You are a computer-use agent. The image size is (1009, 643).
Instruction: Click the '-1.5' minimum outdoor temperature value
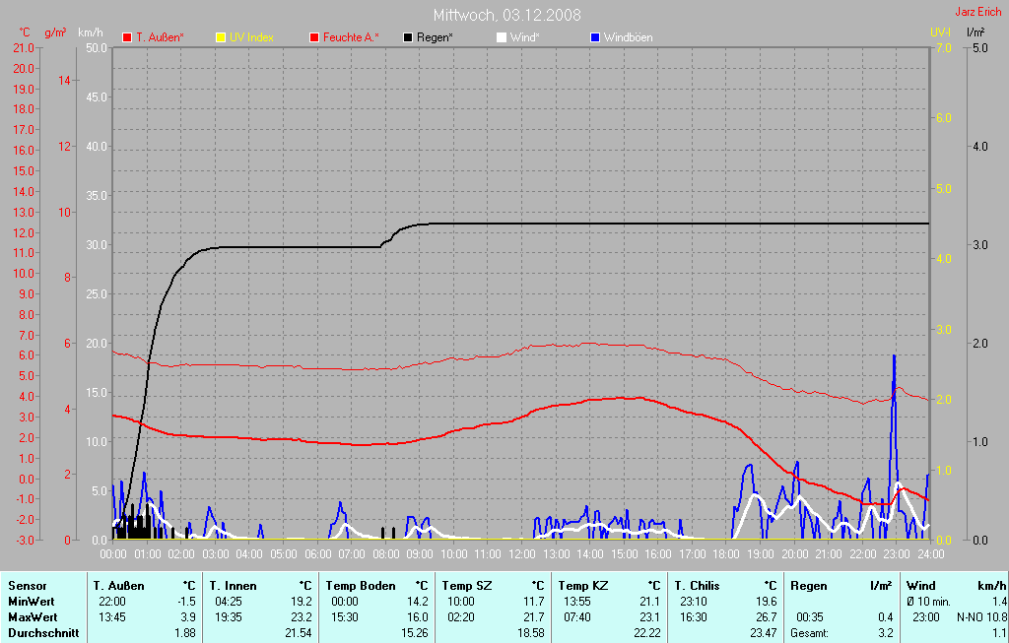186,602
